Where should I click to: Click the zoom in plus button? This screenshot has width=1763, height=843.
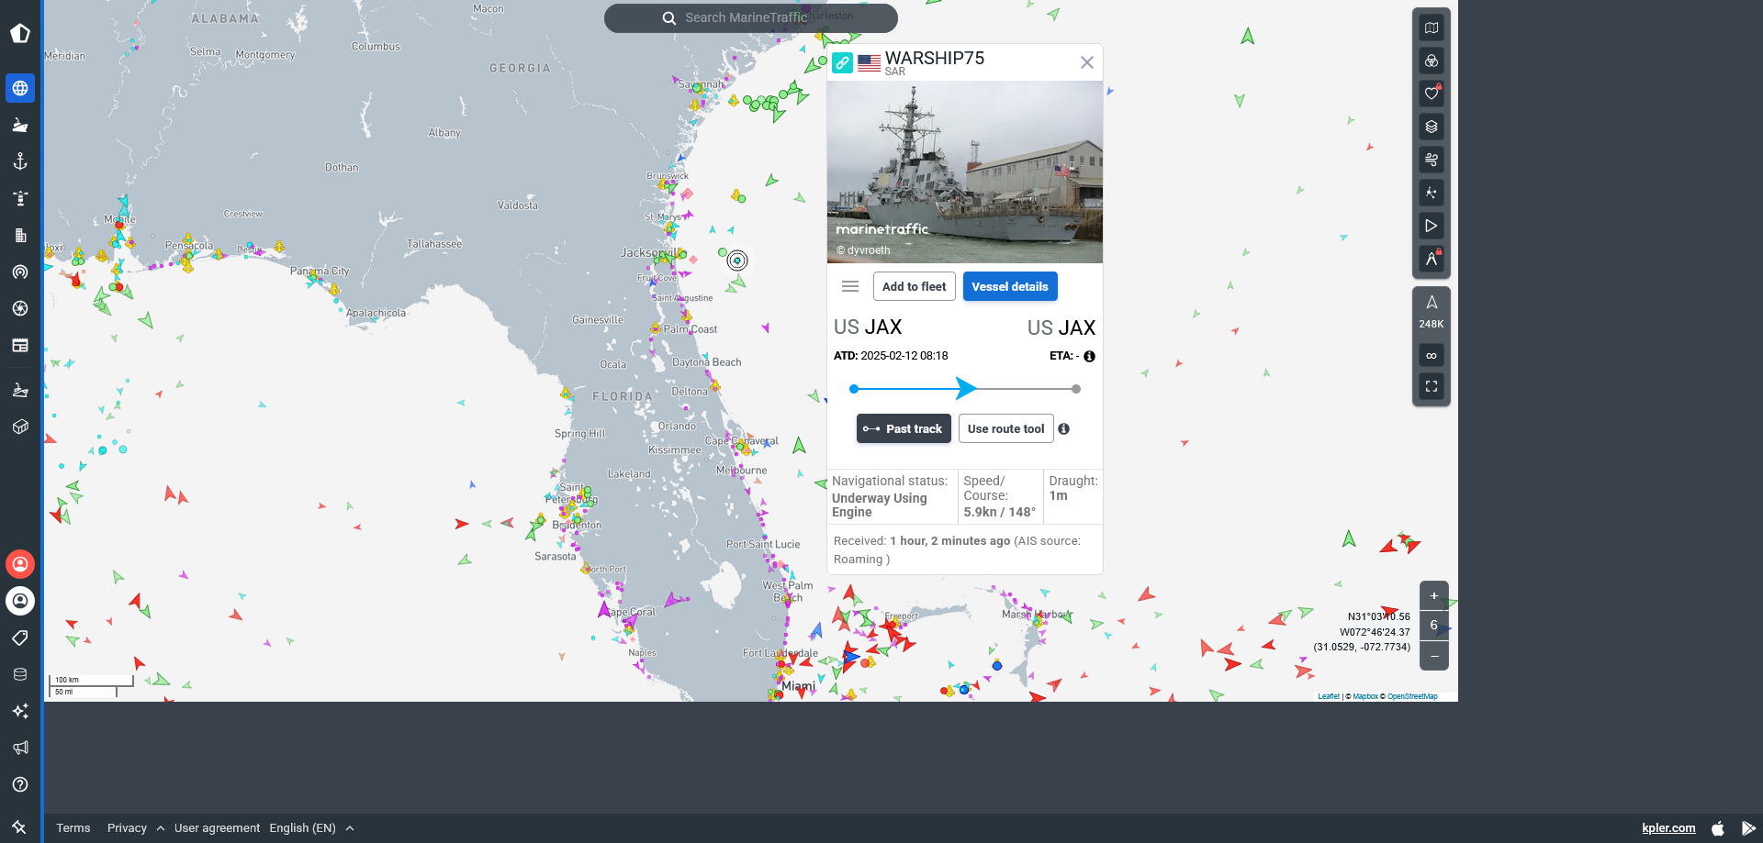click(x=1433, y=595)
